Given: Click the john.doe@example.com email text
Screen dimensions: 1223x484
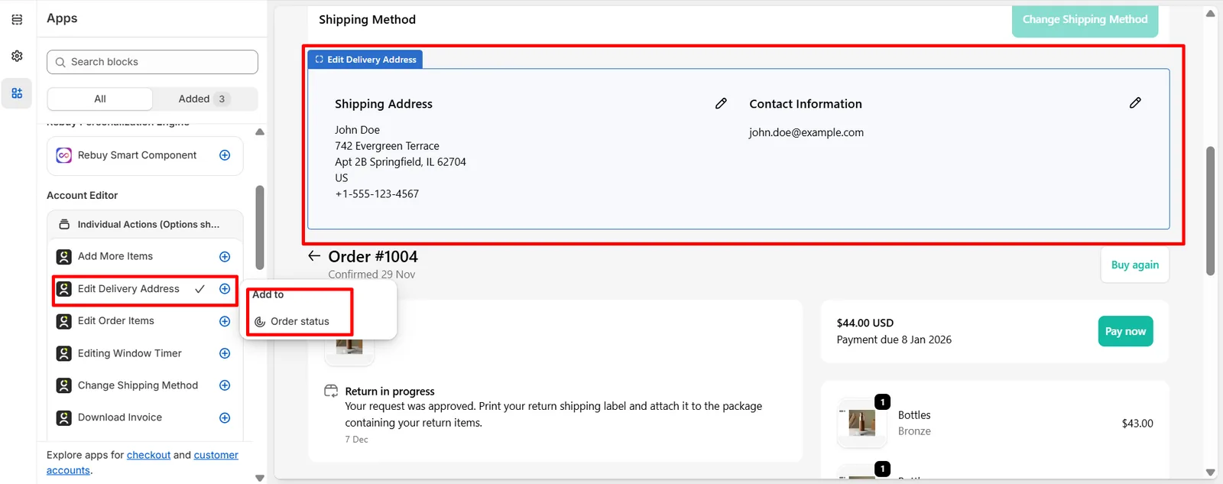Looking at the screenshot, I should [x=806, y=132].
